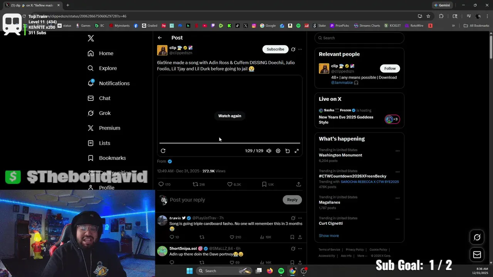The width and height of the screenshot is (493, 277).
Task: Like 5hort5nipa.sol's reply (69)
Action: [235, 262]
